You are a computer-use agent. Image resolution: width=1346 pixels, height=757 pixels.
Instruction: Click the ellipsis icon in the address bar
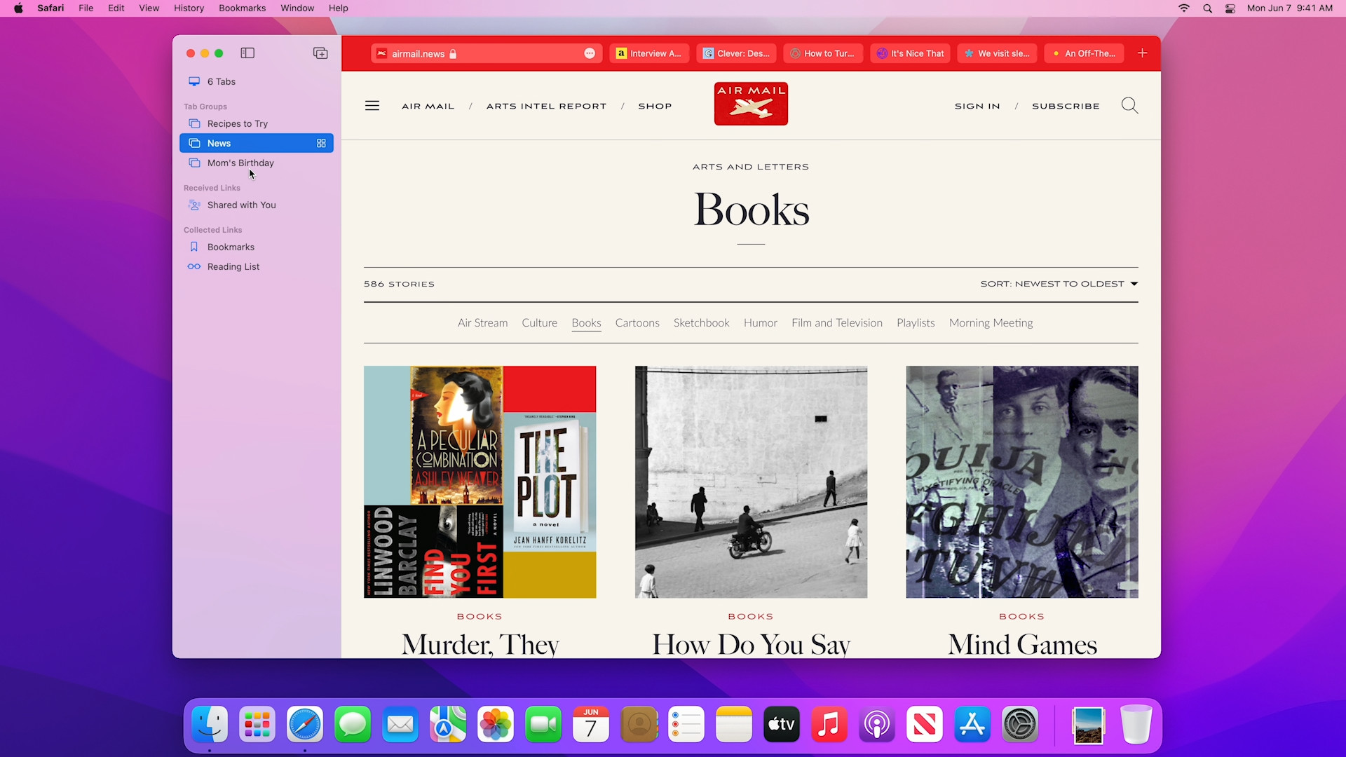click(x=590, y=53)
